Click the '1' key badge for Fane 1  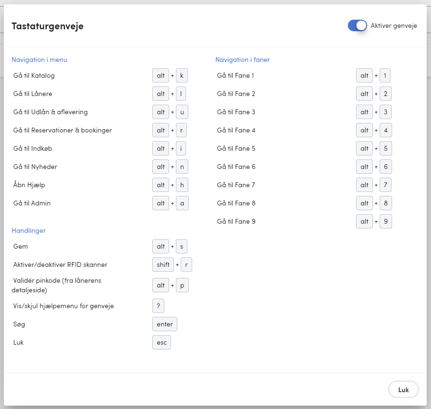tap(385, 75)
